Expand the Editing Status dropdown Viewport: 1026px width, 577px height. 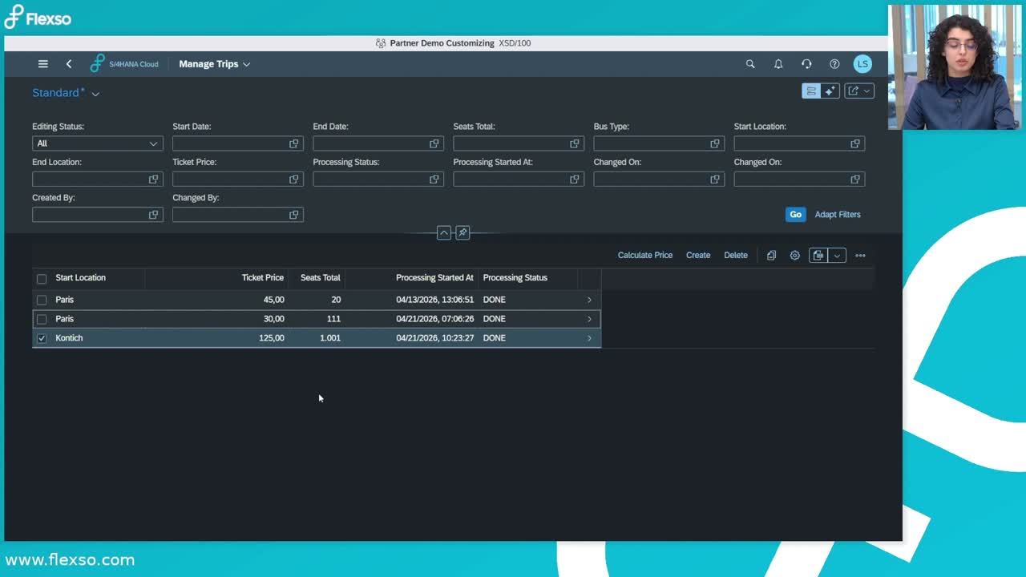click(153, 143)
